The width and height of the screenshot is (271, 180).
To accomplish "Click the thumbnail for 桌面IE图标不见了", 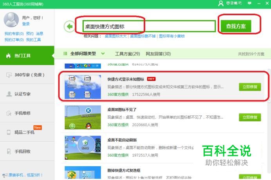I will tap(83, 117).
